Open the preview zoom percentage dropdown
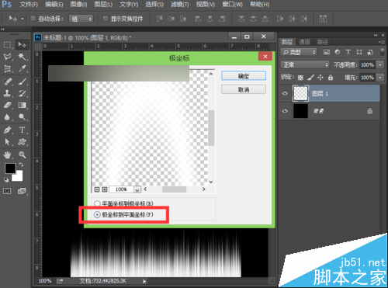This screenshot has width=388, height=288. point(137,189)
